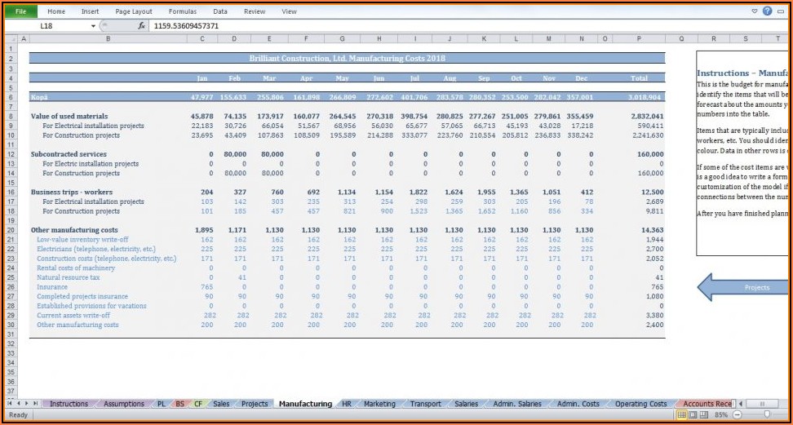
Task: Open the Formulas ribbon tab
Action: pos(182,11)
